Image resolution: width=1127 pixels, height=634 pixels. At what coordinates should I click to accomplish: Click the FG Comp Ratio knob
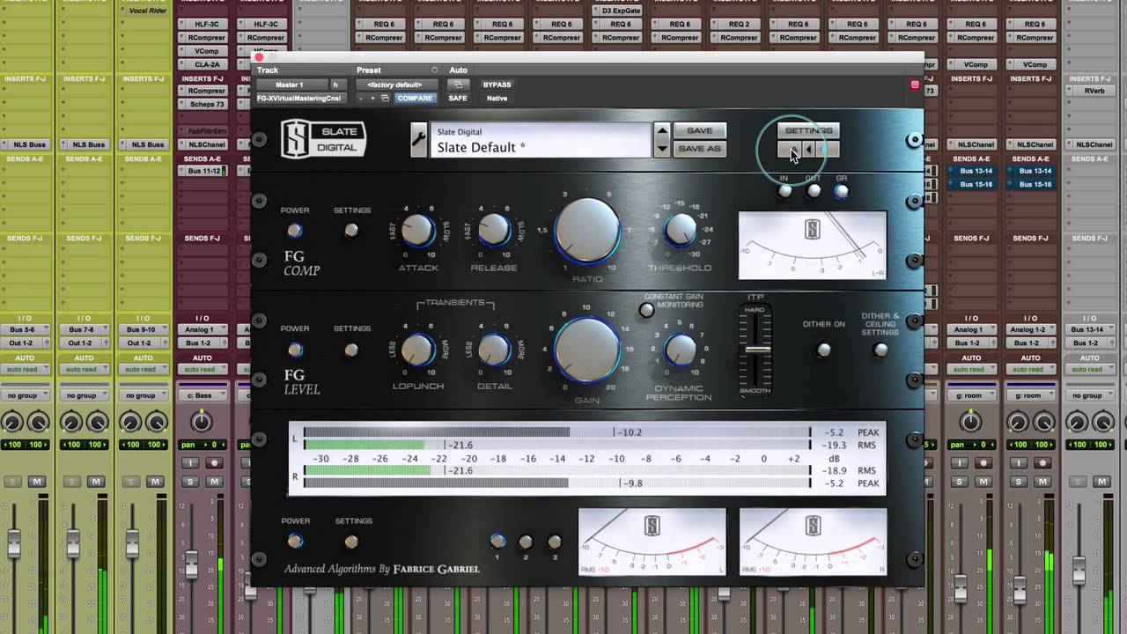587,230
